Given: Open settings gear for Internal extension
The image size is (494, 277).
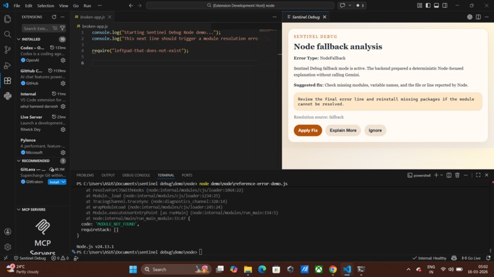Looking at the screenshot, I should point(63,106).
